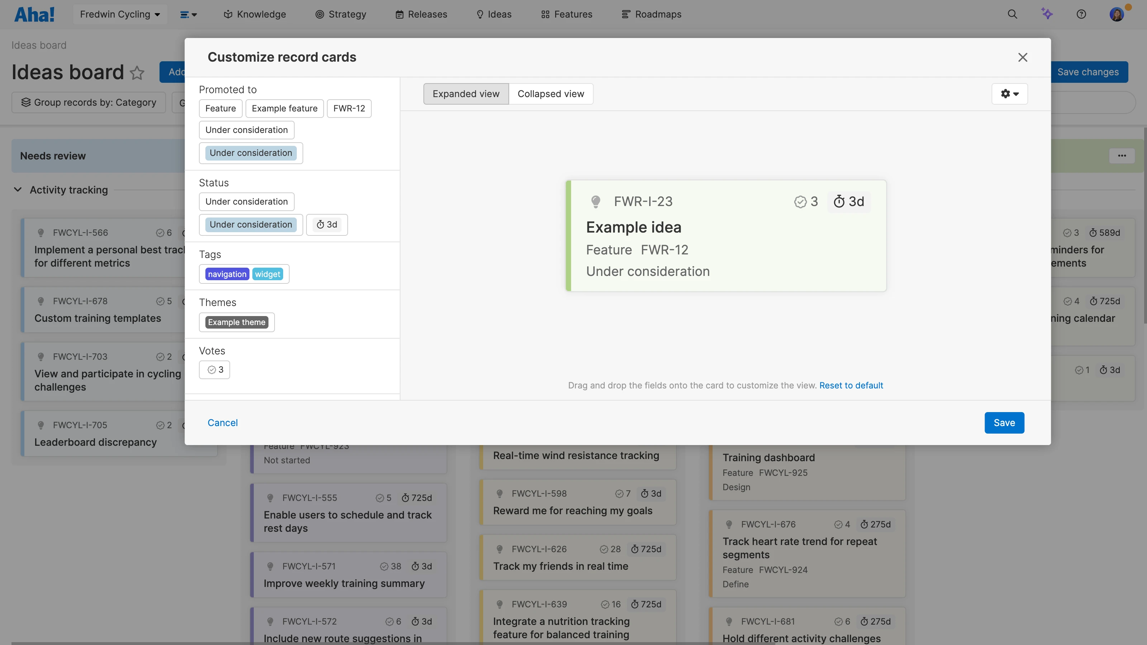Screen dimensions: 1147x645
Task: Click the Save button in dialog
Action: click(1004, 423)
